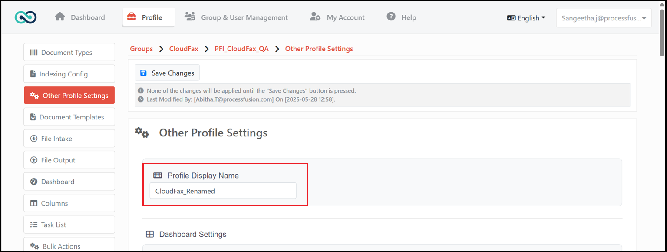This screenshot has height=252, width=667.
Task: Open the English language dropdown
Action: tap(526, 18)
